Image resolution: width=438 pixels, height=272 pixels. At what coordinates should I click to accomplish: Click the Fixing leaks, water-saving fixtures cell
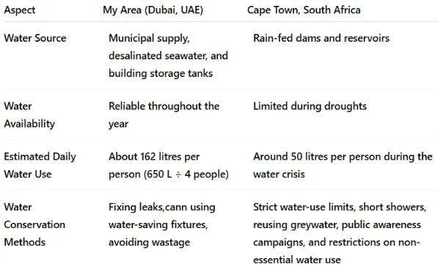[162, 224]
